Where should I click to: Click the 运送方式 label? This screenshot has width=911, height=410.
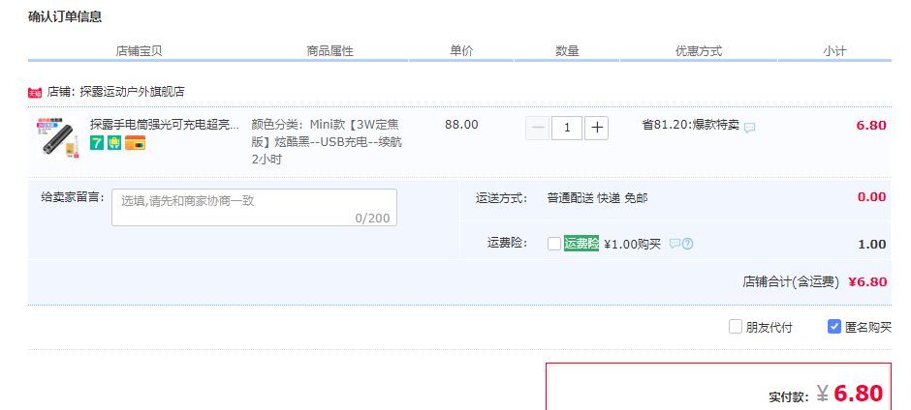501,198
